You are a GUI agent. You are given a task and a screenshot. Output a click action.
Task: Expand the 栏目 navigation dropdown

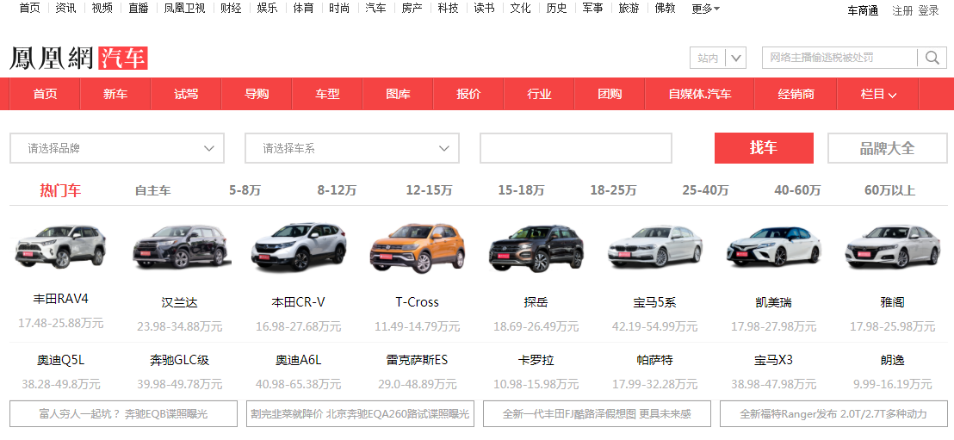(878, 94)
